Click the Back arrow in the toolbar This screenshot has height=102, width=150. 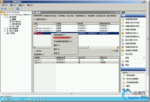tap(2, 9)
